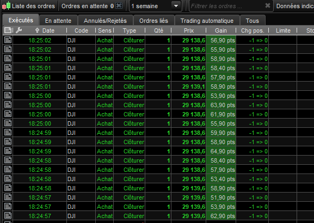Open order details icon for 18:25:02 gain 56,90 pts

coord(8,40)
